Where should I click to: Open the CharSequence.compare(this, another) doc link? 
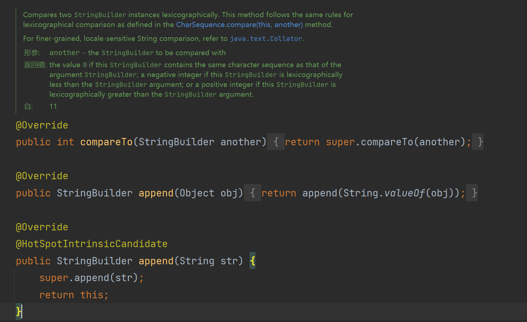pyautogui.click(x=239, y=25)
